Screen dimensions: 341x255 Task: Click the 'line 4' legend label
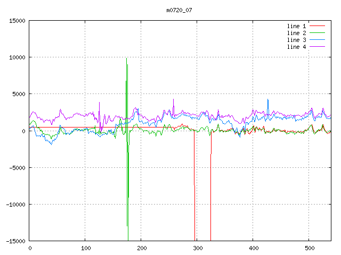[x=297, y=47]
